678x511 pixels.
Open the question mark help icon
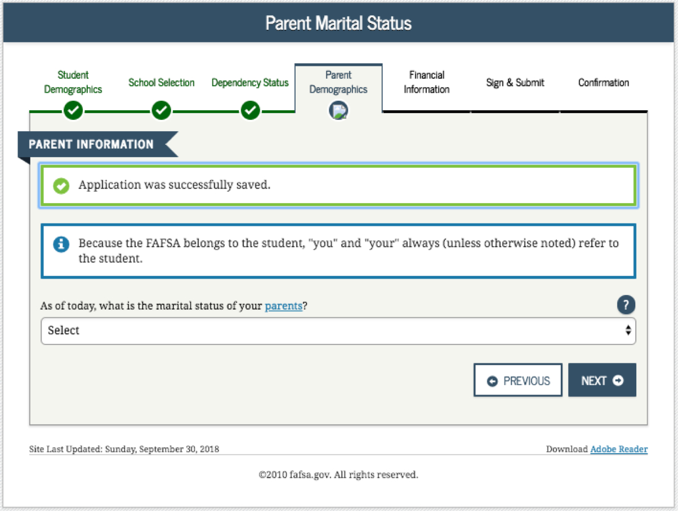point(626,306)
